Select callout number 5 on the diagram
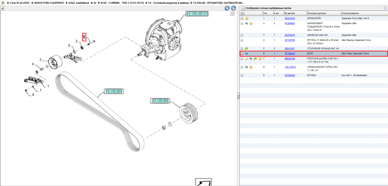The image size is (388, 186). click(69, 45)
